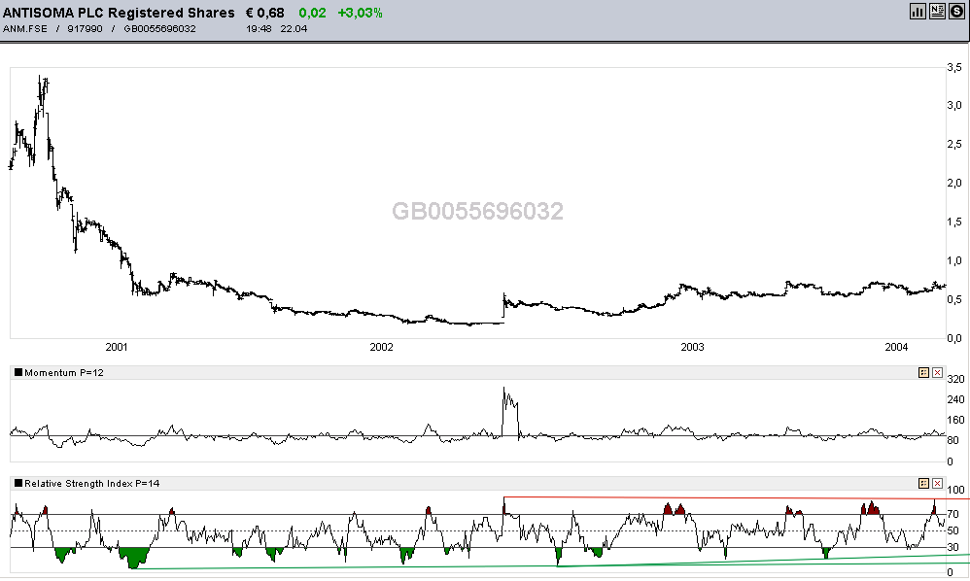970x581 pixels.
Task: Click the black square before Relative Strength label
Action: pos(18,483)
